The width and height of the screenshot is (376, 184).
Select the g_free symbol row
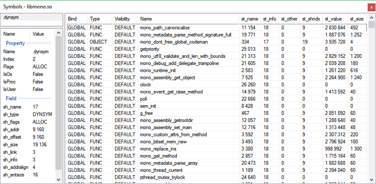pyautogui.click(x=217, y=113)
